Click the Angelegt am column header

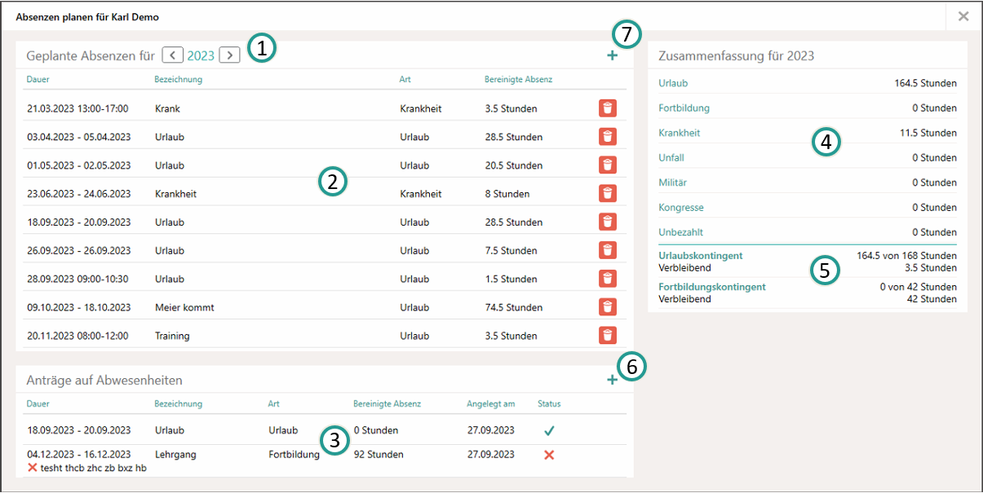(490, 404)
